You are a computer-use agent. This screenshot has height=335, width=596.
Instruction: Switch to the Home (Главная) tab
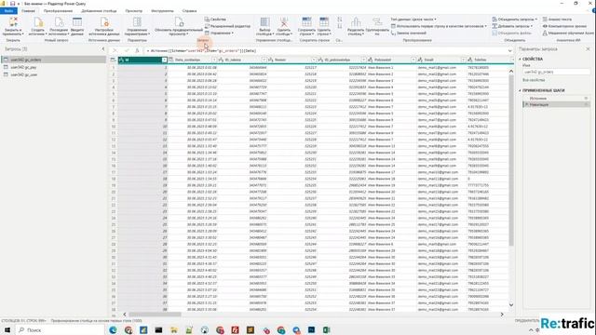[x=28, y=11]
